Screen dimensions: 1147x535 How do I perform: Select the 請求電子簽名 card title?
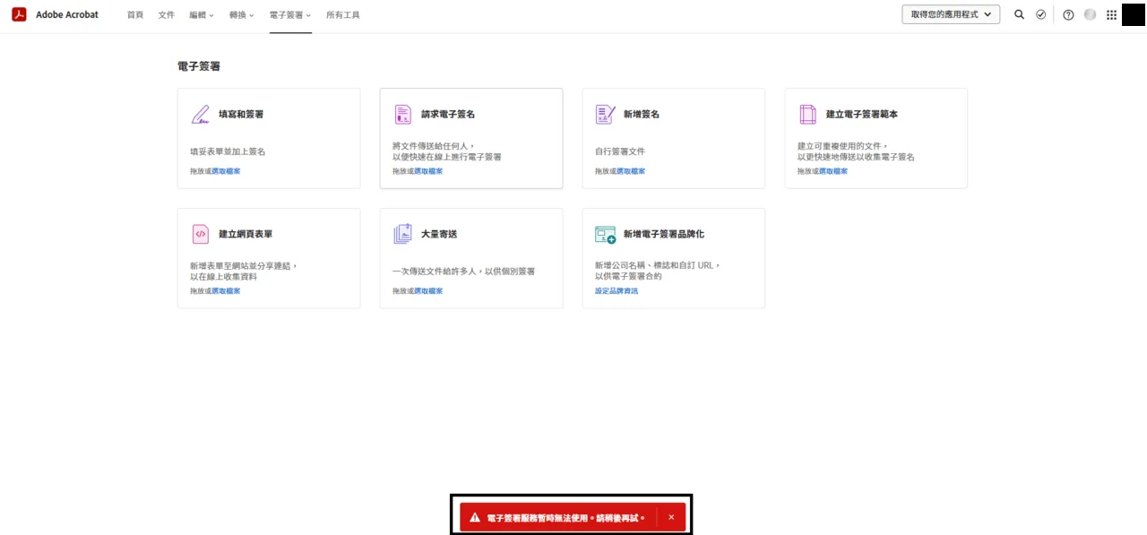pyautogui.click(x=448, y=115)
